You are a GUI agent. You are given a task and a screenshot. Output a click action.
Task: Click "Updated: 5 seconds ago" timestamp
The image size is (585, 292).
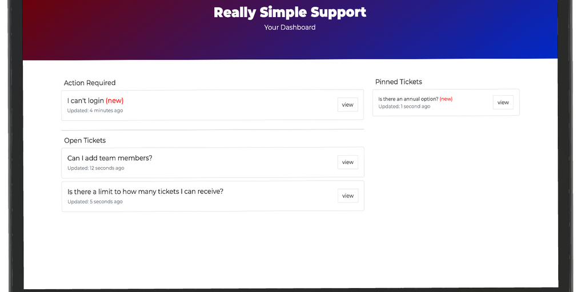[x=95, y=202]
